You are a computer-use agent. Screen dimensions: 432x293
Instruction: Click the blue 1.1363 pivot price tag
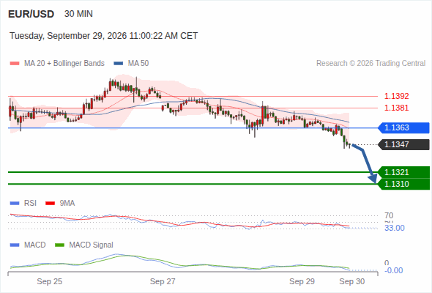[403, 128]
